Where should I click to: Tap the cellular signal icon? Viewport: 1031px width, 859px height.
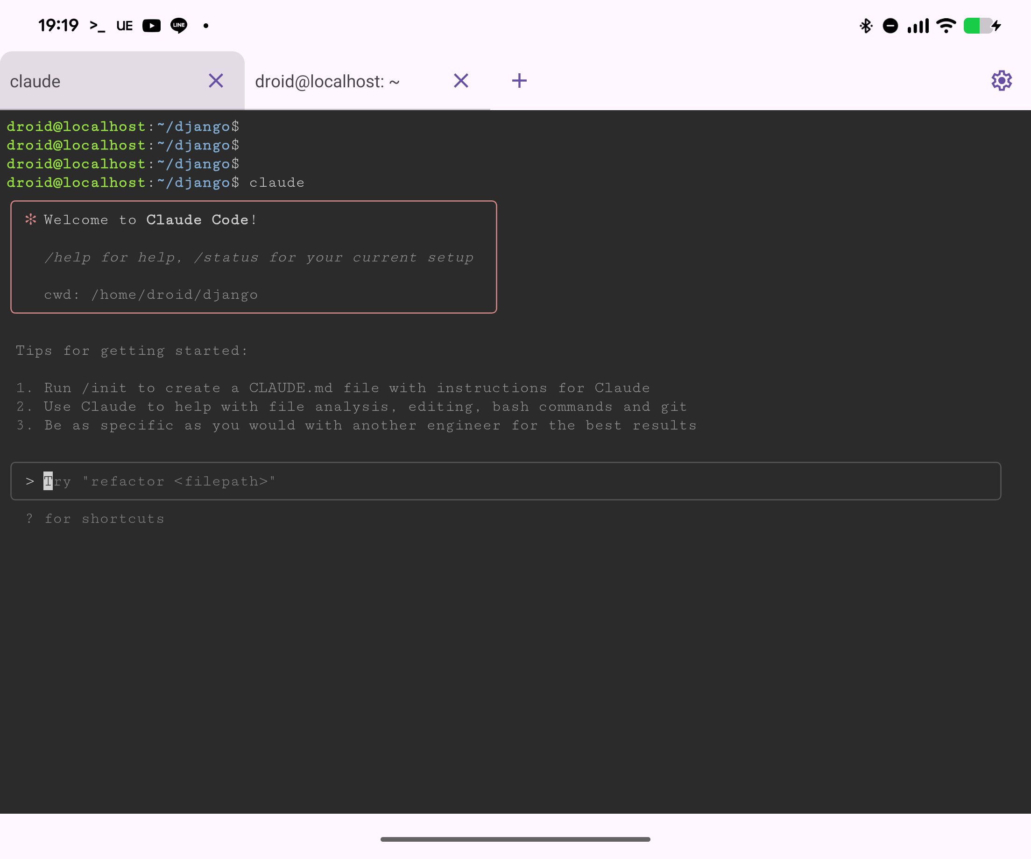pyautogui.click(x=918, y=26)
